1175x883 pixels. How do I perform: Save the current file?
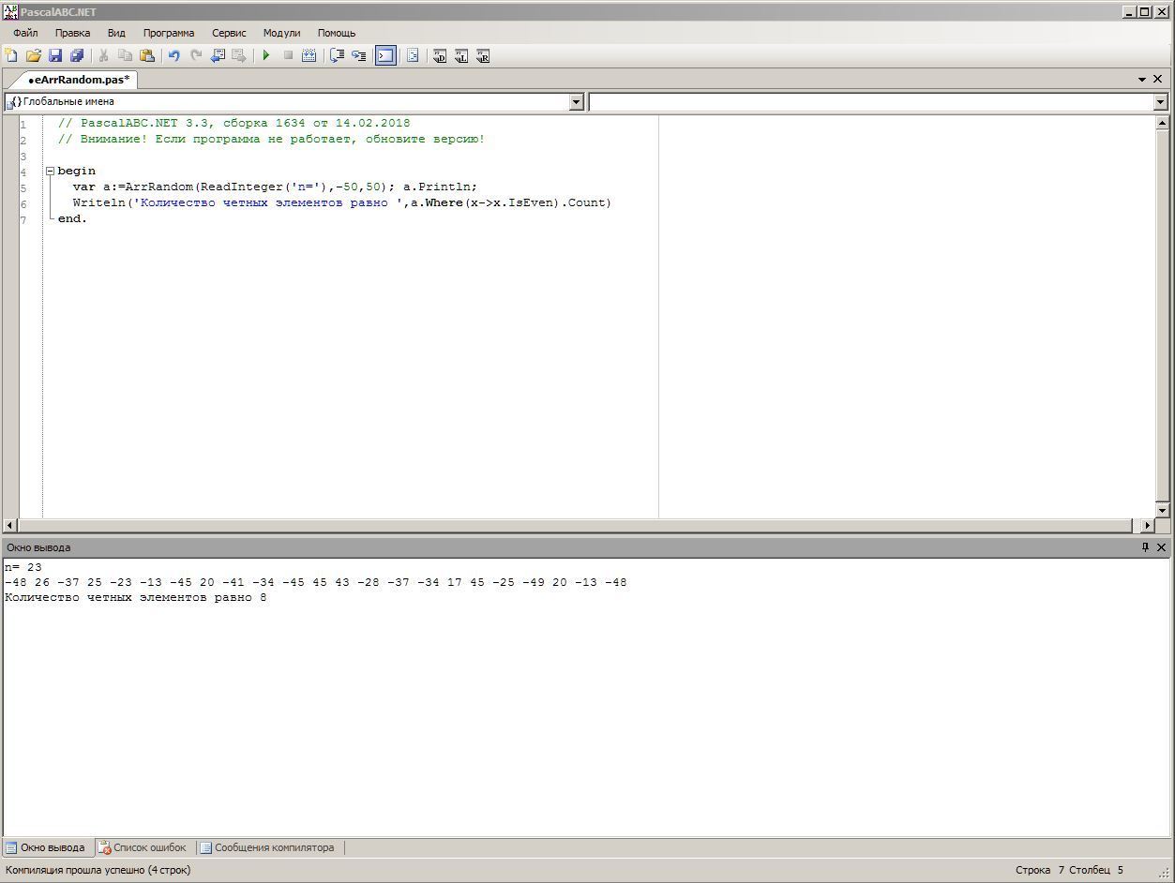pyautogui.click(x=54, y=56)
